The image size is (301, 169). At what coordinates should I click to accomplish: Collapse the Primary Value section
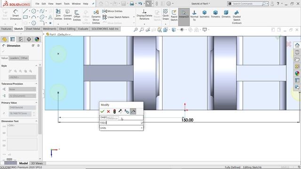[x=36, y=103]
